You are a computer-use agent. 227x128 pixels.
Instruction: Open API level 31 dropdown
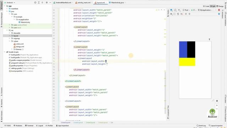point(194,10)
